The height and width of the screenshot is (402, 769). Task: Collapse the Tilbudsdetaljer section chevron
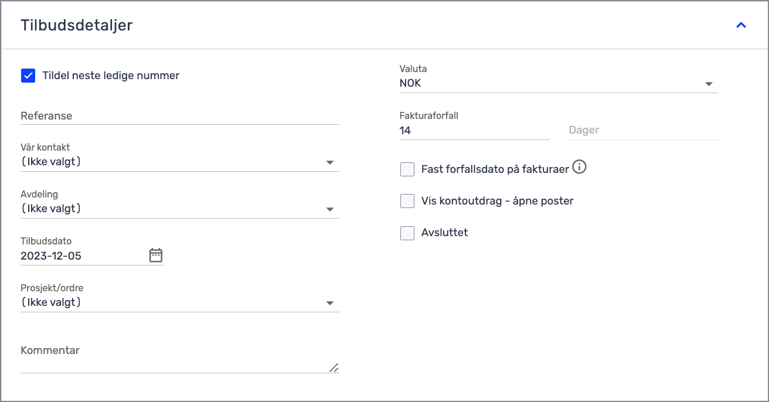tap(741, 25)
